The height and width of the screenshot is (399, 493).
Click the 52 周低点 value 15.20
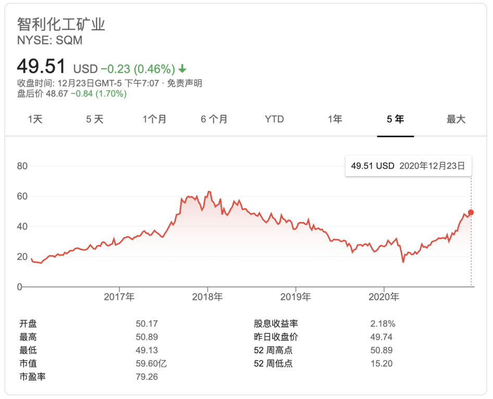point(381,364)
